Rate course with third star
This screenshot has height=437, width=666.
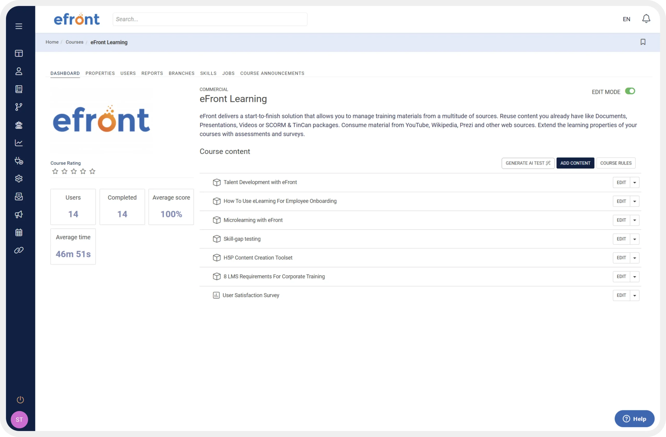(x=74, y=171)
